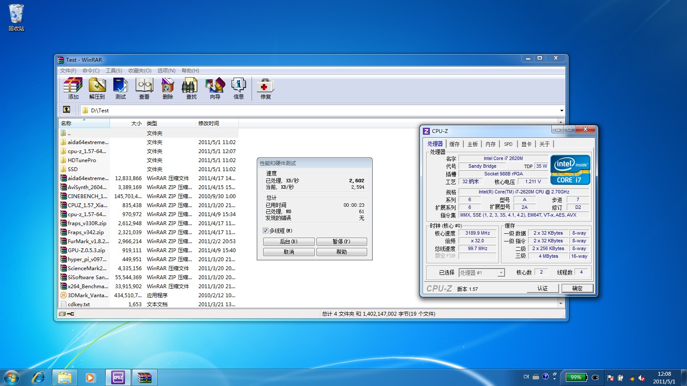Click the Intel Core i7 logo
The height and width of the screenshot is (386, 687).
[570, 170]
